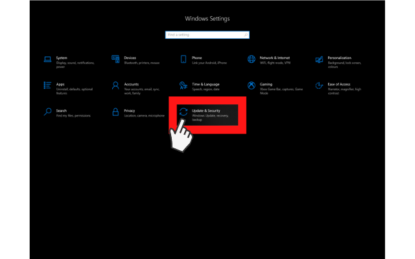Open the Ease of Access icon

(319, 85)
